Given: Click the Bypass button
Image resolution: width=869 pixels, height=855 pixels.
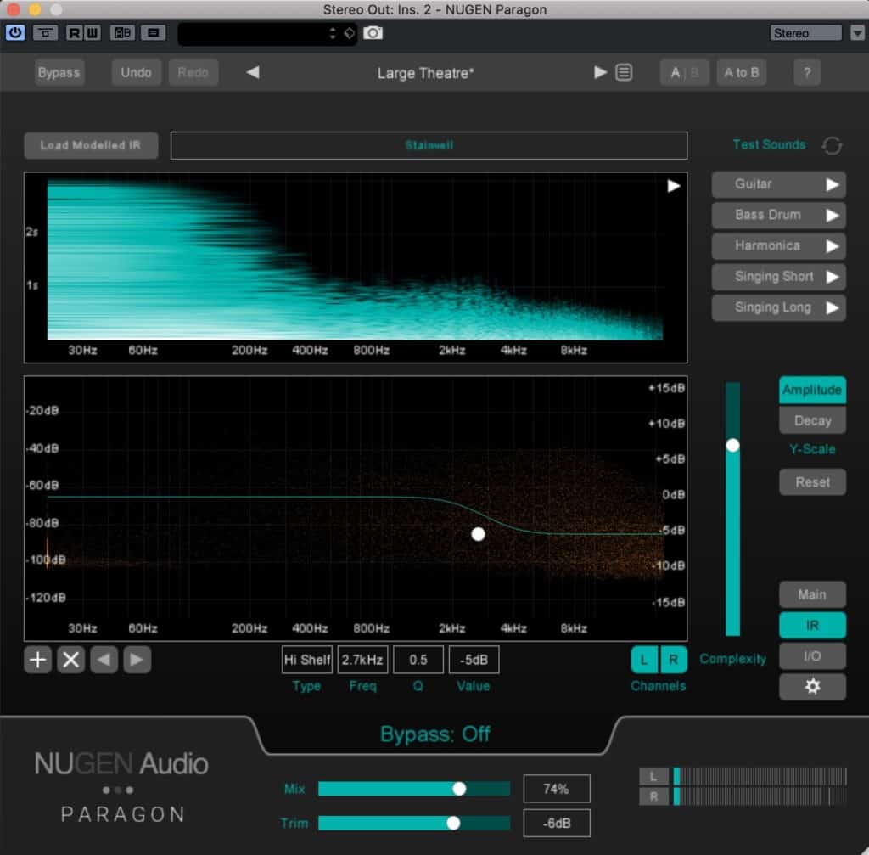Looking at the screenshot, I should [59, 73].
